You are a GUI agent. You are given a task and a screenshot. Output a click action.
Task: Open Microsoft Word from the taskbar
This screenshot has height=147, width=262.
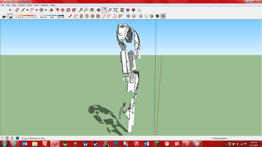pyautogui.click(x=146, y=144)
